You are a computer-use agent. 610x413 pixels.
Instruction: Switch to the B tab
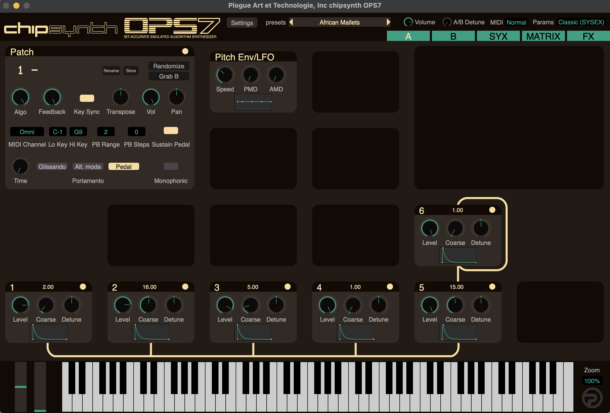[x=453, y=36]
